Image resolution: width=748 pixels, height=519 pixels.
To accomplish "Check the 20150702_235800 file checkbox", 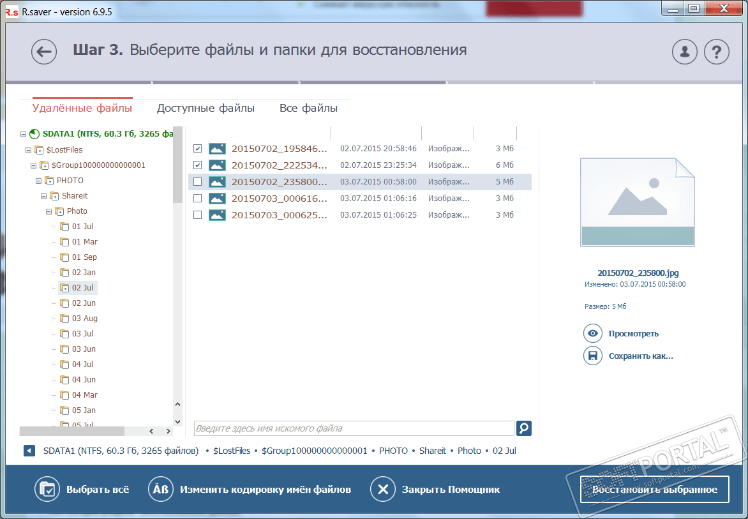I will pyautogui.click(x=197, y=182).
